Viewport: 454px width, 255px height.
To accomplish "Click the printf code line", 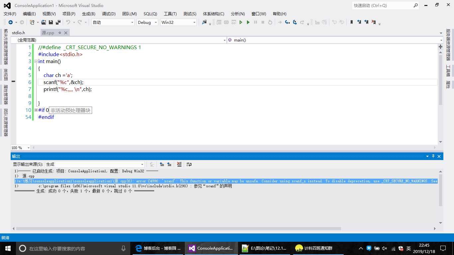I will pyautogui.click(x=67, y=89).
